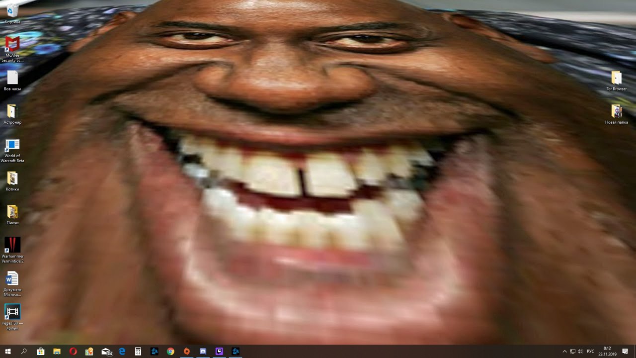Image resolution: width=636 pixels, height=358 pixels.
Task: Expand hidden system tray icons
Action: [x=564, y=352]
